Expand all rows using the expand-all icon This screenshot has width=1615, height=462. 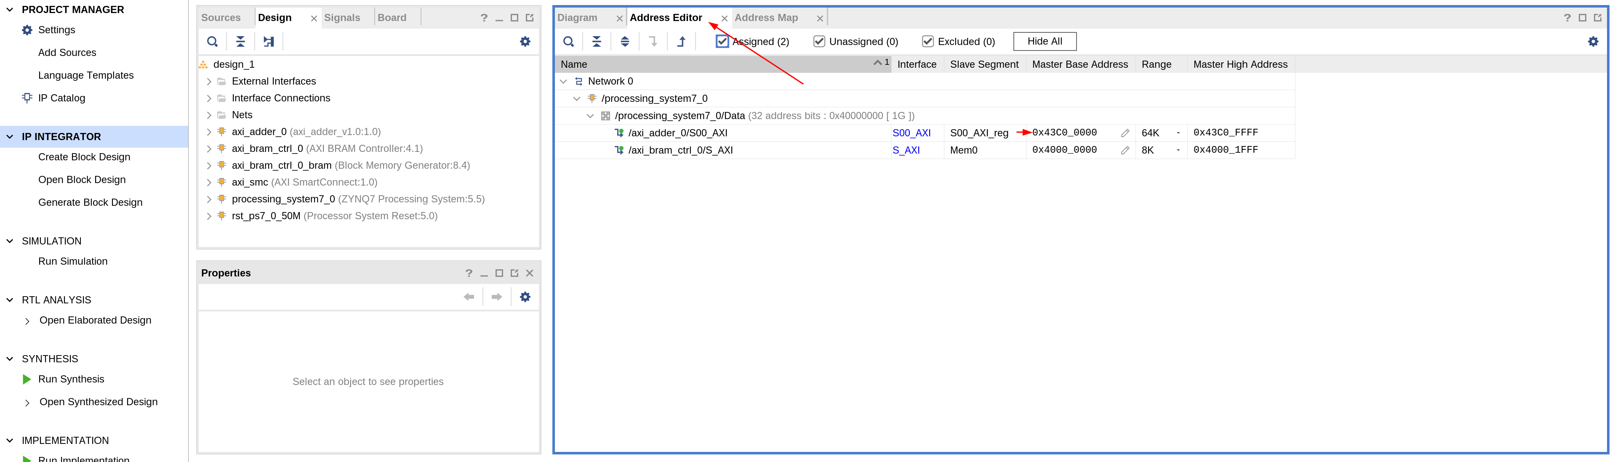point(625,41)
